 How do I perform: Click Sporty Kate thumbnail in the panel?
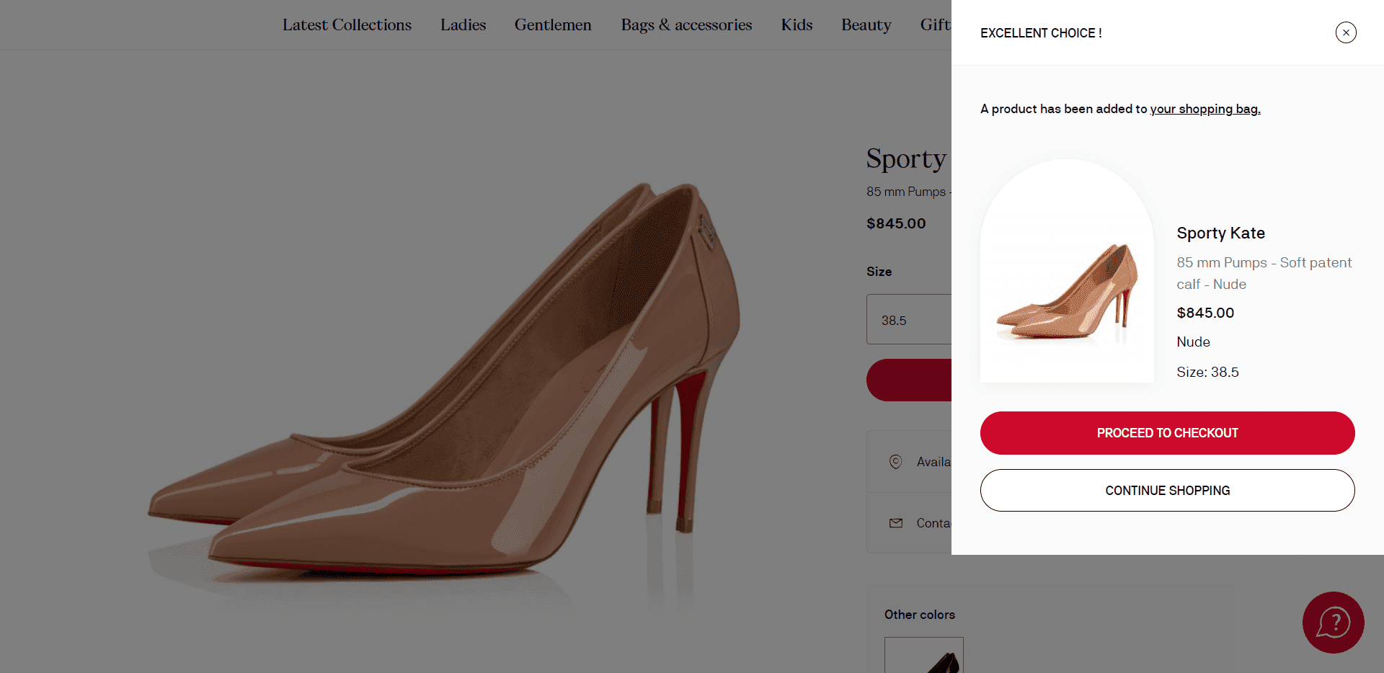click(1067, 271)
